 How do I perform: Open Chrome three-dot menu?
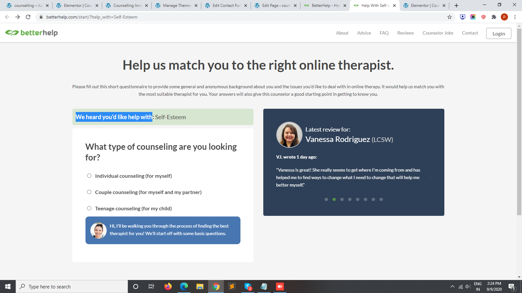(x=515, y=17)
